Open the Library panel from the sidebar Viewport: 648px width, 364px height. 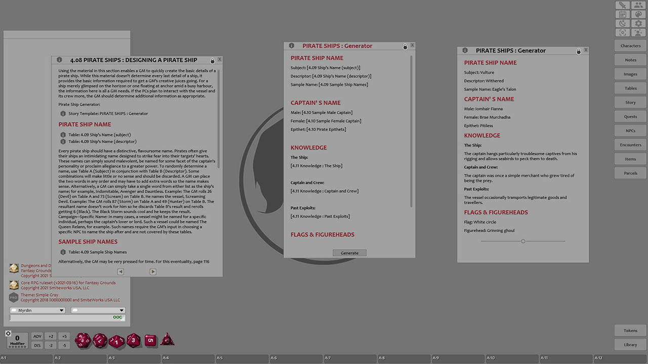(630, 344)
